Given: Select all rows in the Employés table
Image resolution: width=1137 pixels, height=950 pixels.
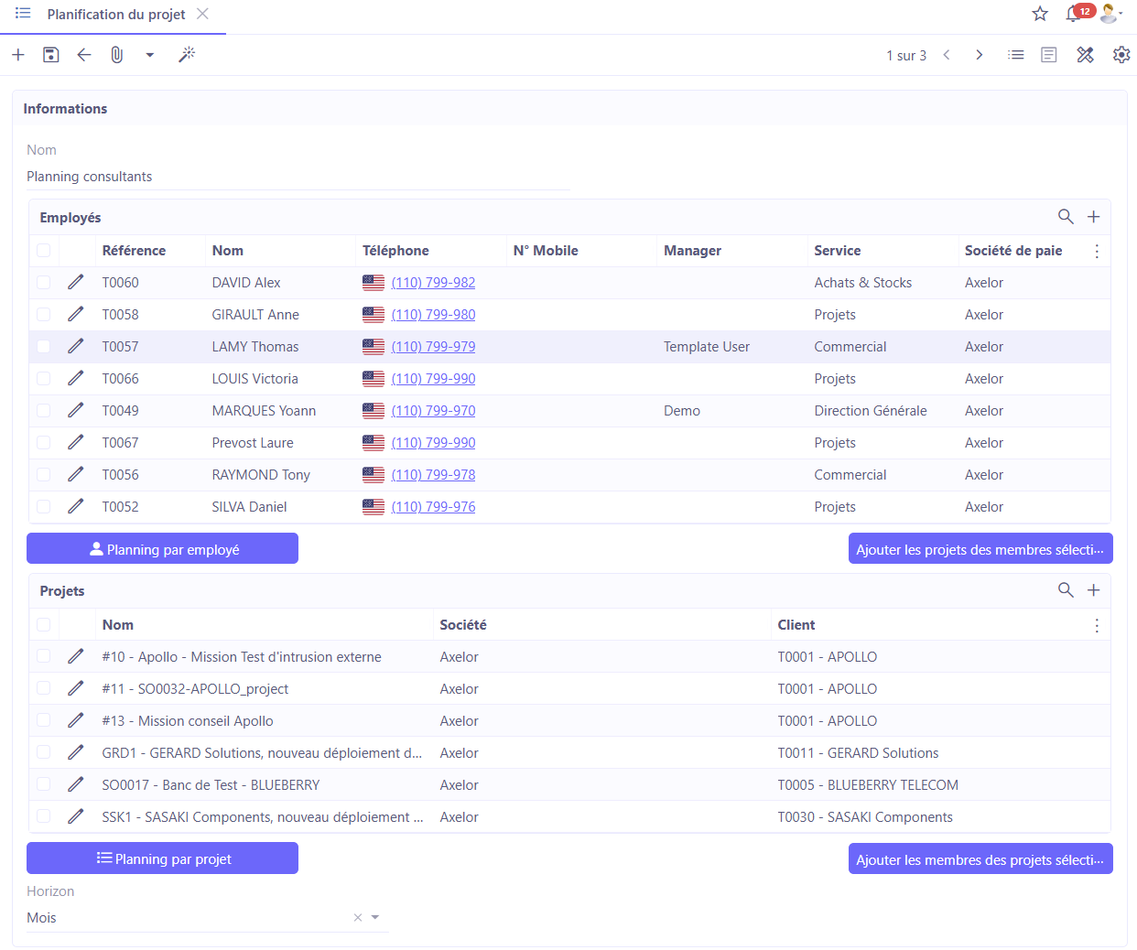Looking at the screenshot, I should (44, 251).
